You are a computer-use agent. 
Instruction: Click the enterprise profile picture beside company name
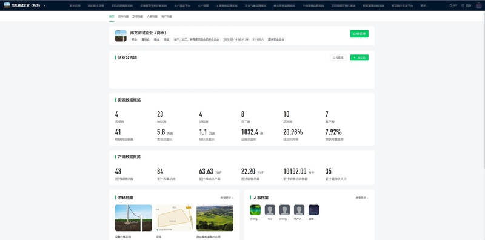[121, 36]
